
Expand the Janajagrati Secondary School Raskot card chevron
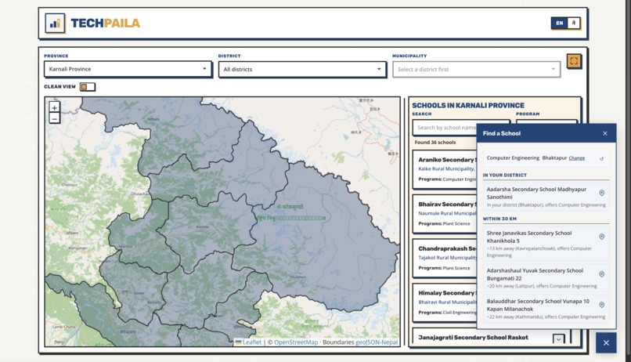pyautogui.click(x=558, y=339)
